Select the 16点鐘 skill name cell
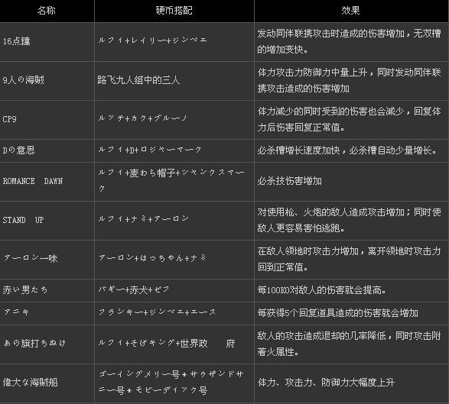 pos(47,42)
